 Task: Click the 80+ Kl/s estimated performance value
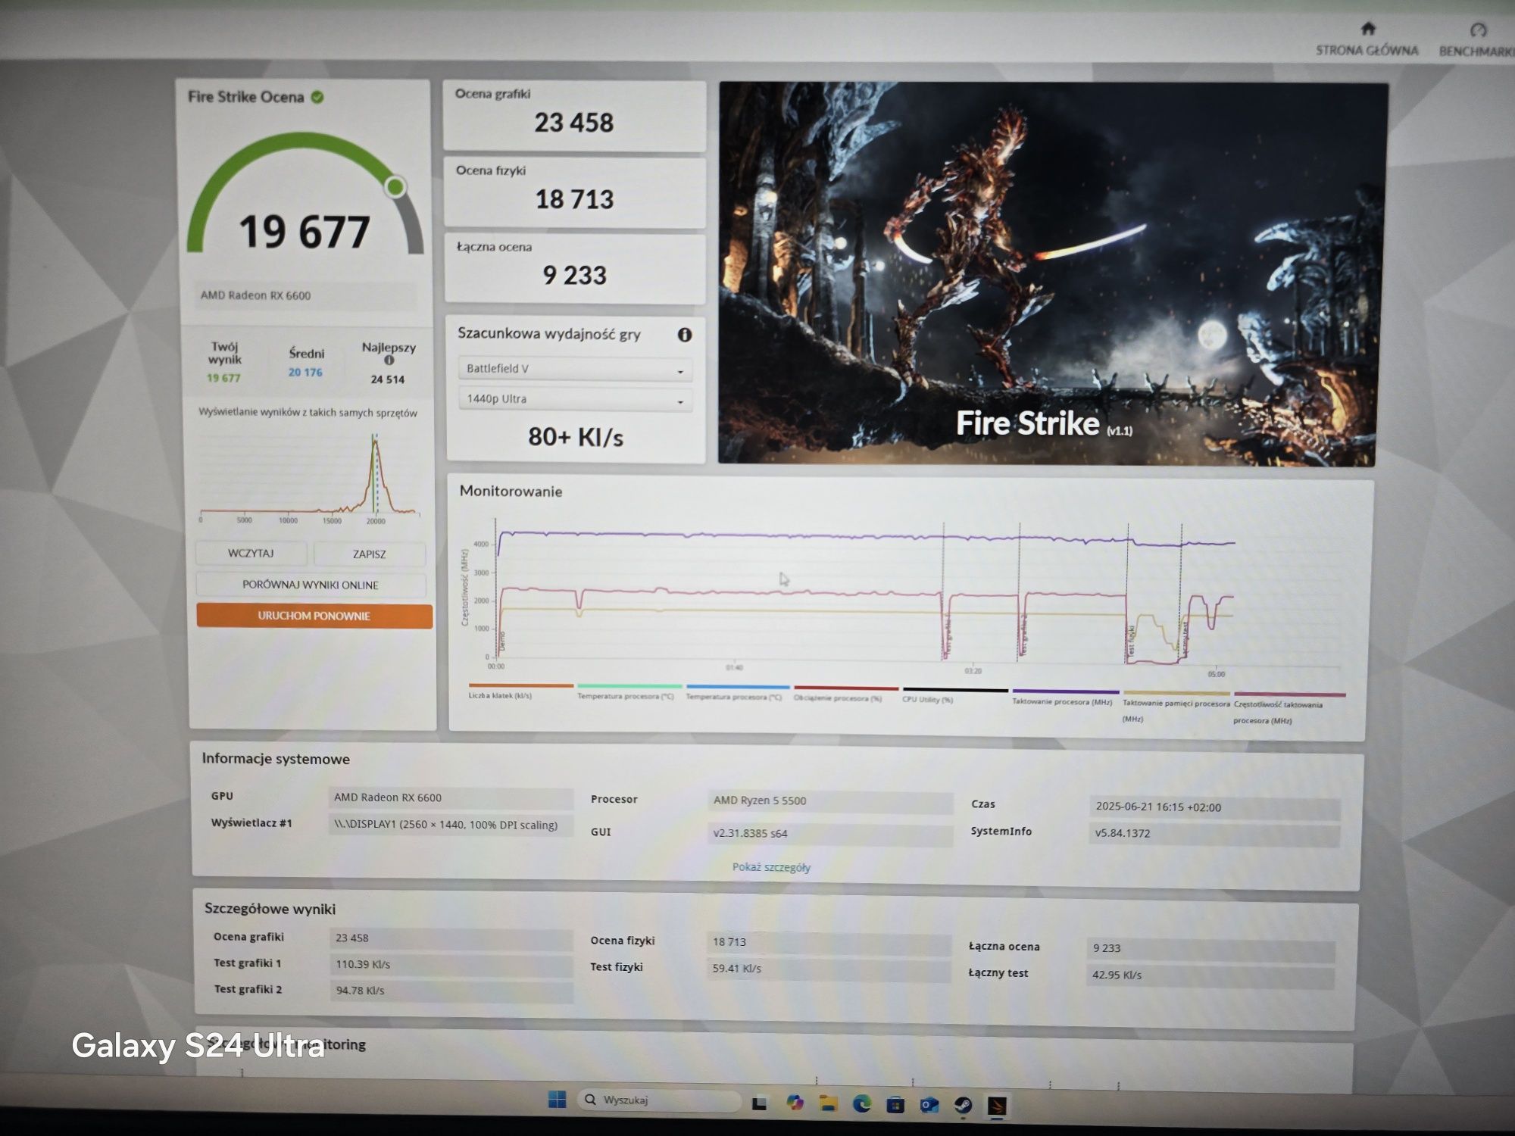point(576,437)
